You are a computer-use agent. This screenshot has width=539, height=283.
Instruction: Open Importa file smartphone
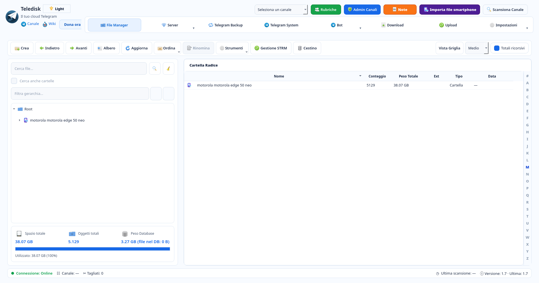[450, 10]
